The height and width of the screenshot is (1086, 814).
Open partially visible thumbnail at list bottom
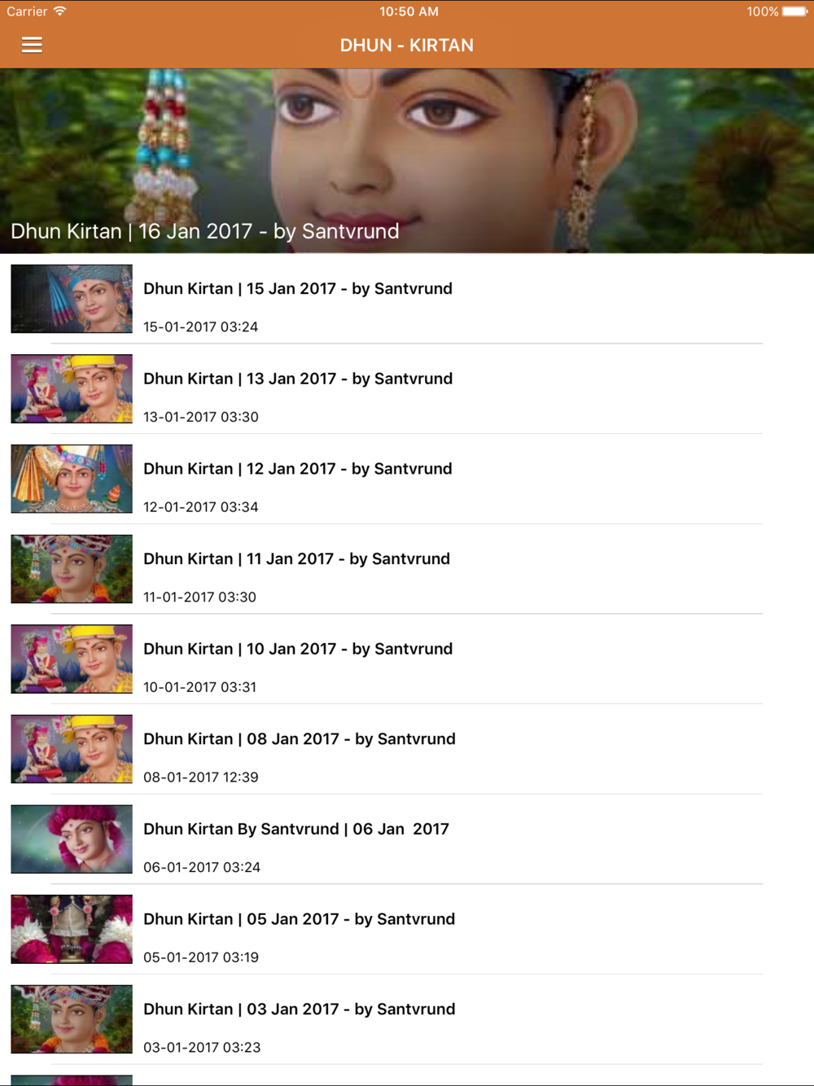pyautogui.click(x=72, y=1080)
